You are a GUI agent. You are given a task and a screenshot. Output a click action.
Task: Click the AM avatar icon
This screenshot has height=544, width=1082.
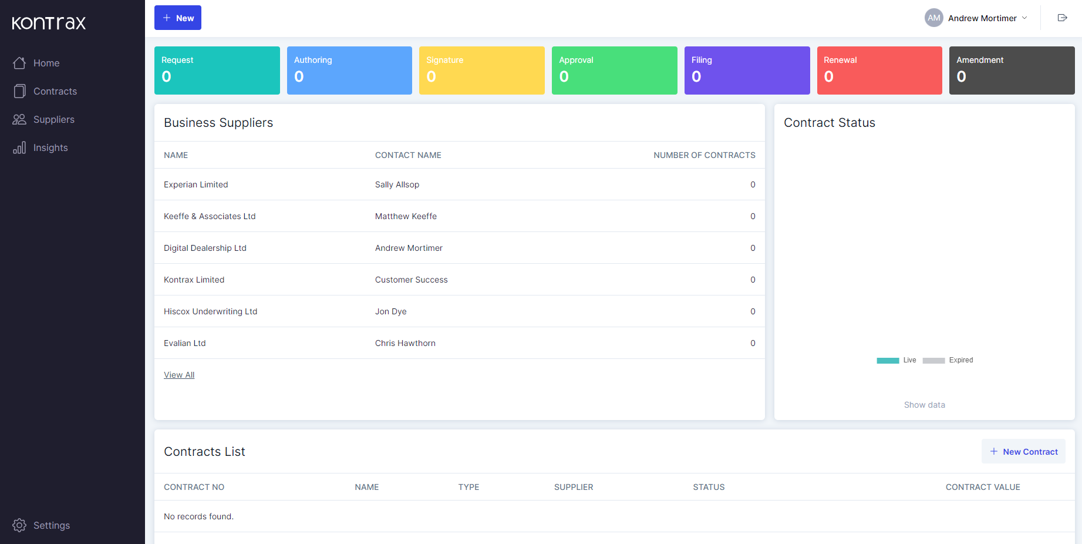click(933, 17)
